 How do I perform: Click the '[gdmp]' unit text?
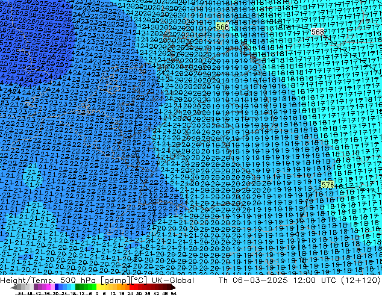pyautogui.click(x=114, y=281)
